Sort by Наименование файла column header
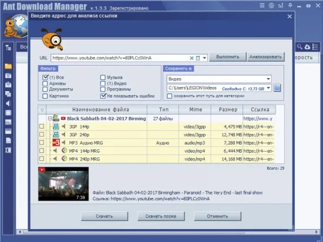The width and height of the screenshot is (323, 242). (x=97, y=110)
